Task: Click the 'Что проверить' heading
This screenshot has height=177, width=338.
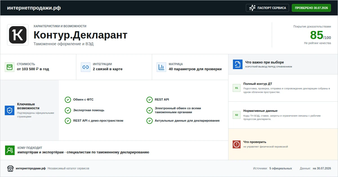Action: (255, 142)
